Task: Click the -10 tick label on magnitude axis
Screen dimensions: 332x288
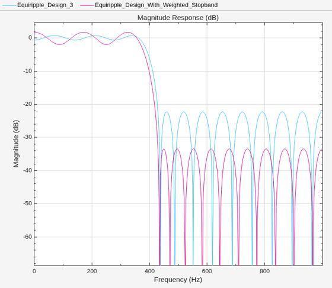Action: (x=27, y=71)
